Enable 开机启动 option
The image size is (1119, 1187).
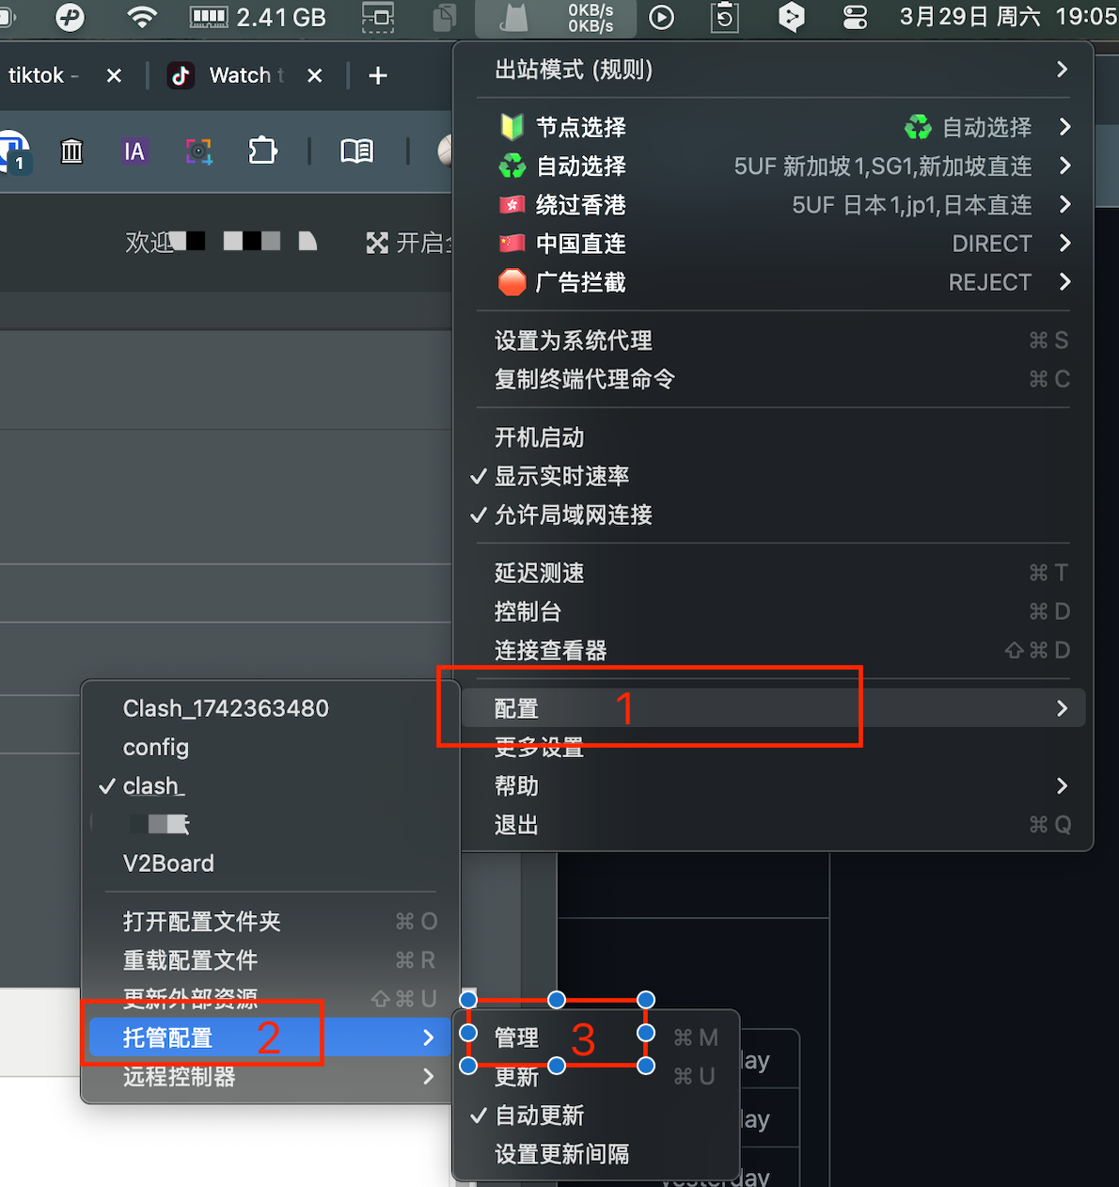pyautogui.click(x=539, y=438)
